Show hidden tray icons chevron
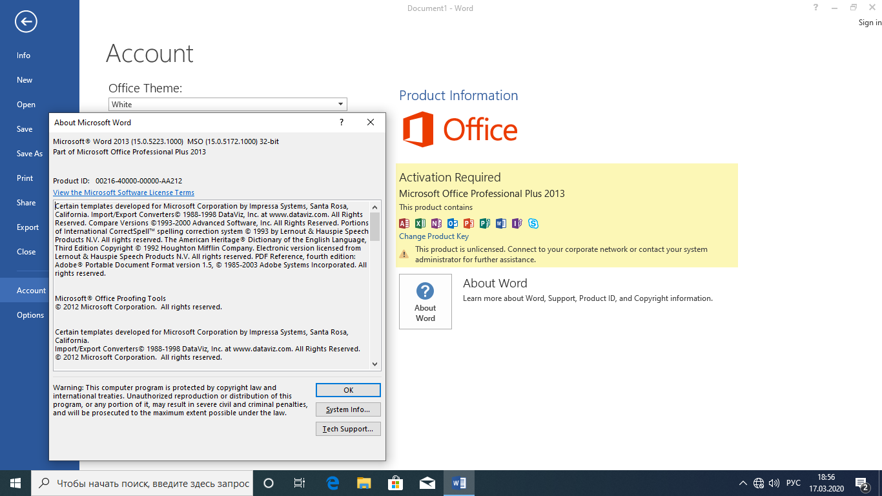This screenshot has width=882, height=496. [x=743, y=483]
